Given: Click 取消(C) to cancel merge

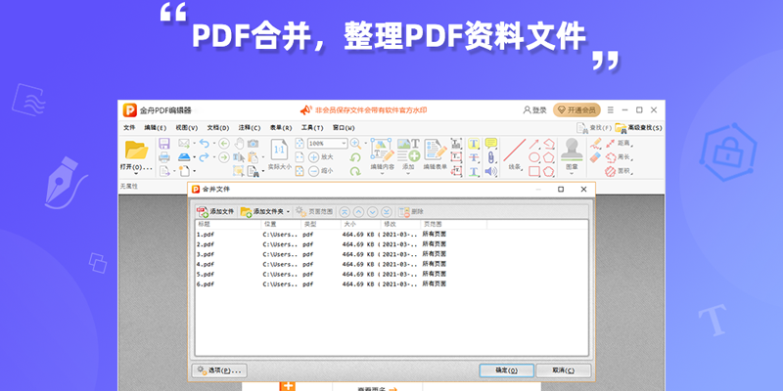Looking at the screenshot, I should coord(564,370).
